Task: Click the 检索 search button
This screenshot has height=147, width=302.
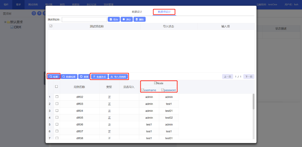Action: pos(54,76)
